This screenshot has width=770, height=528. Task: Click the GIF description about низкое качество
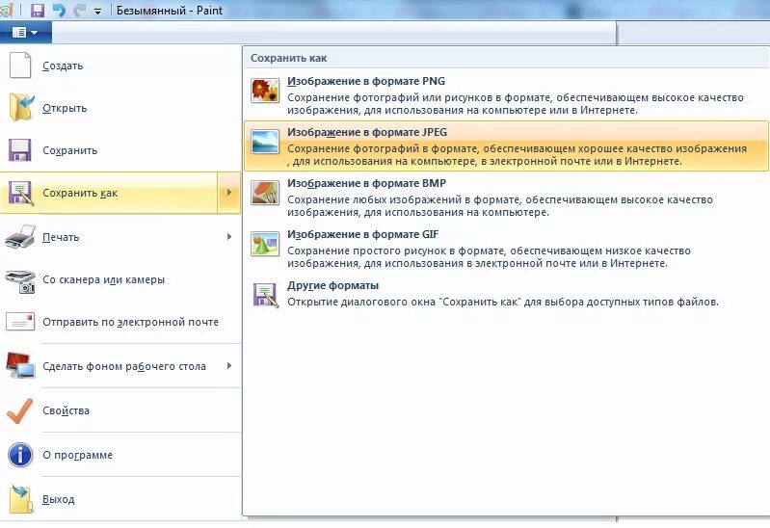[x=490, y=257]
